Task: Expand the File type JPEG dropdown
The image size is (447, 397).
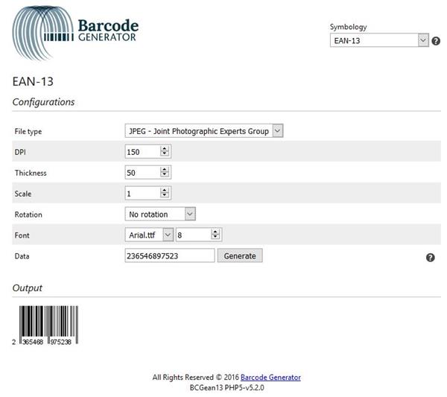Action: point(204,131)
